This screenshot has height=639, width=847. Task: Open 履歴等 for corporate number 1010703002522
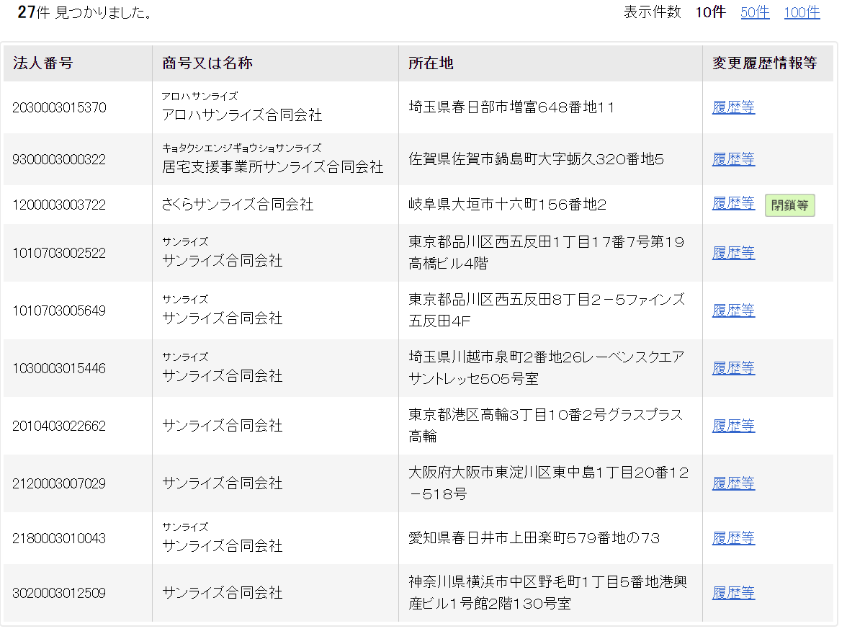733,252
